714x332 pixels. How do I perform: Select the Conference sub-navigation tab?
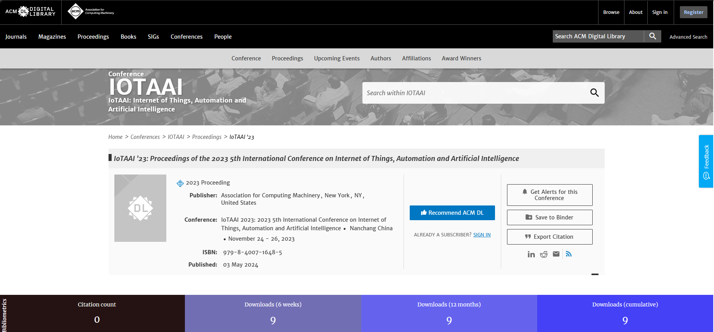tap(246, 58)
